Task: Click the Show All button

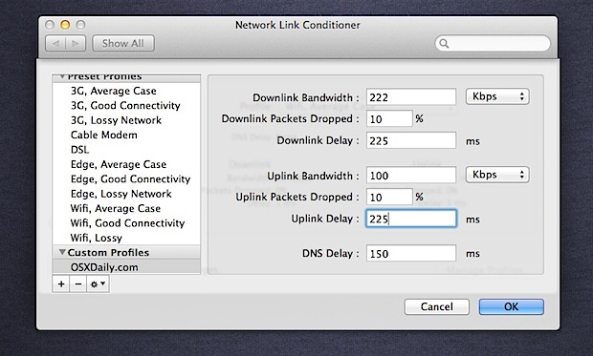Action: pos(123,43)
